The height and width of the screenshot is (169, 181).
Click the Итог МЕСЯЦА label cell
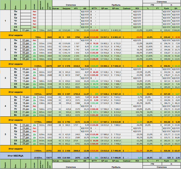coord(16,156)
